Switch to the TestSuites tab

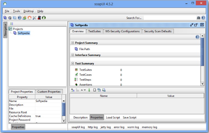tap(95, 31)
